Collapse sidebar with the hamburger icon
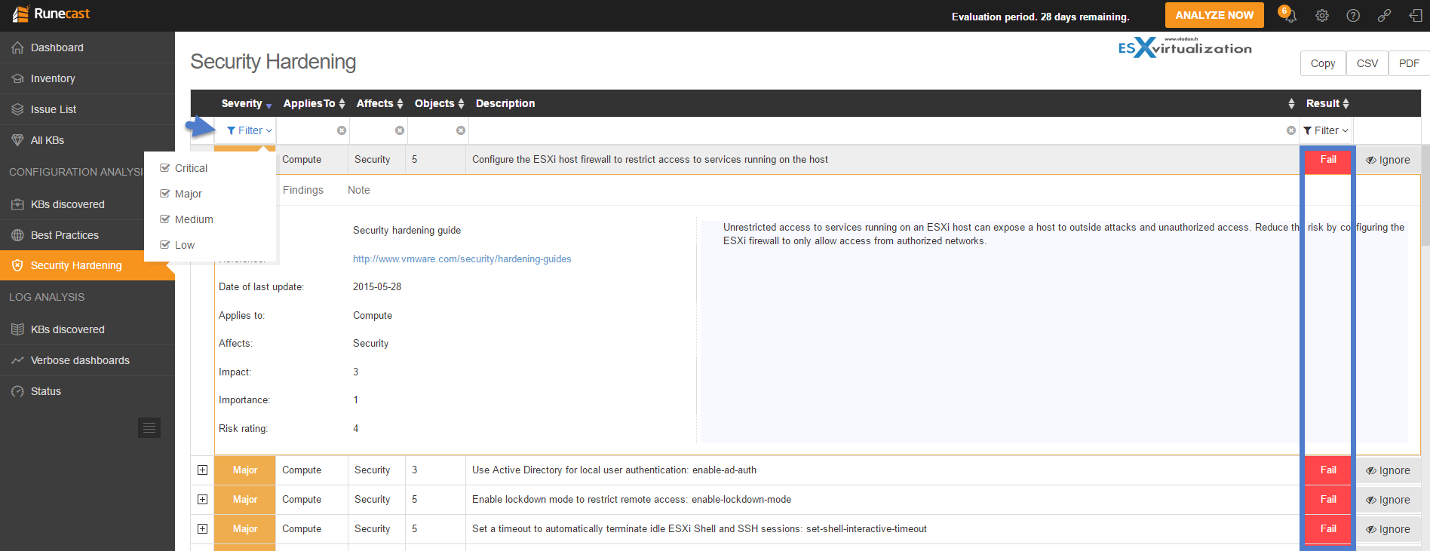This screenshot has height=551, width=1430. click(x=149, y=428)
